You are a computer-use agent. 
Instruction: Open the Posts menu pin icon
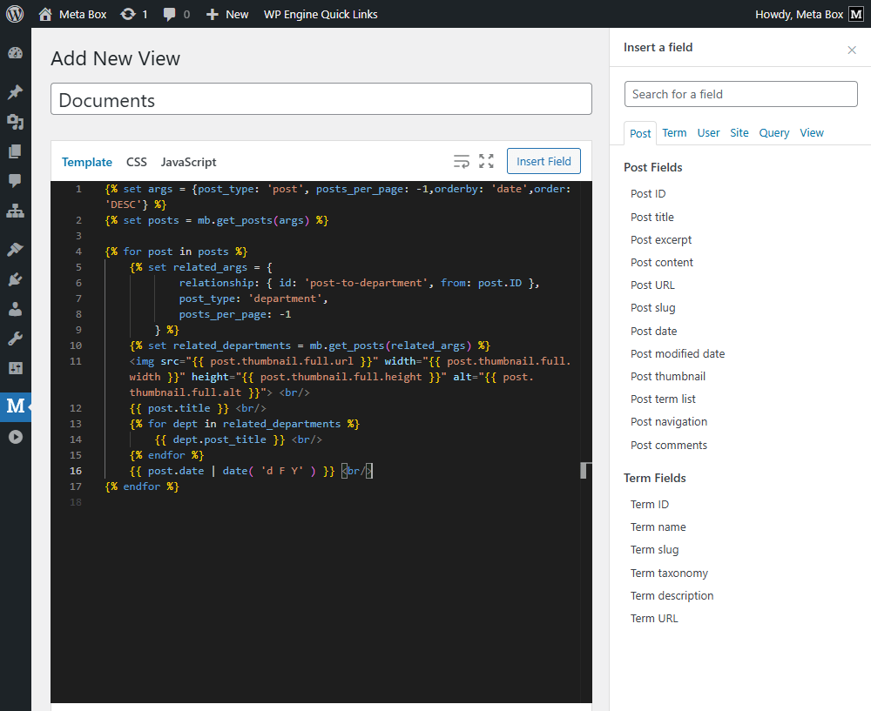pos(15,92)
